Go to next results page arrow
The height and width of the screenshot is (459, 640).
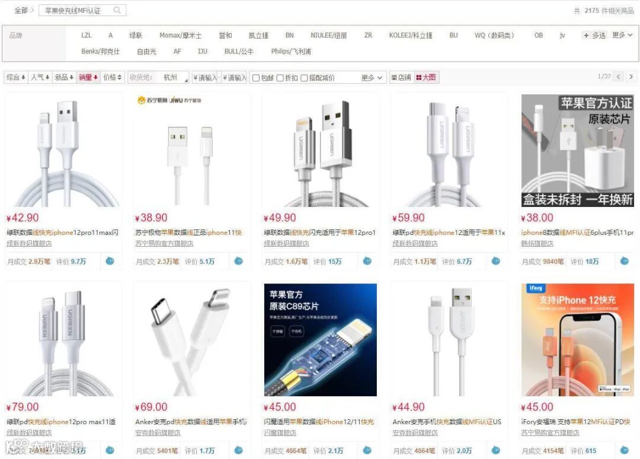pyautogui.click(x=631, y=76)
